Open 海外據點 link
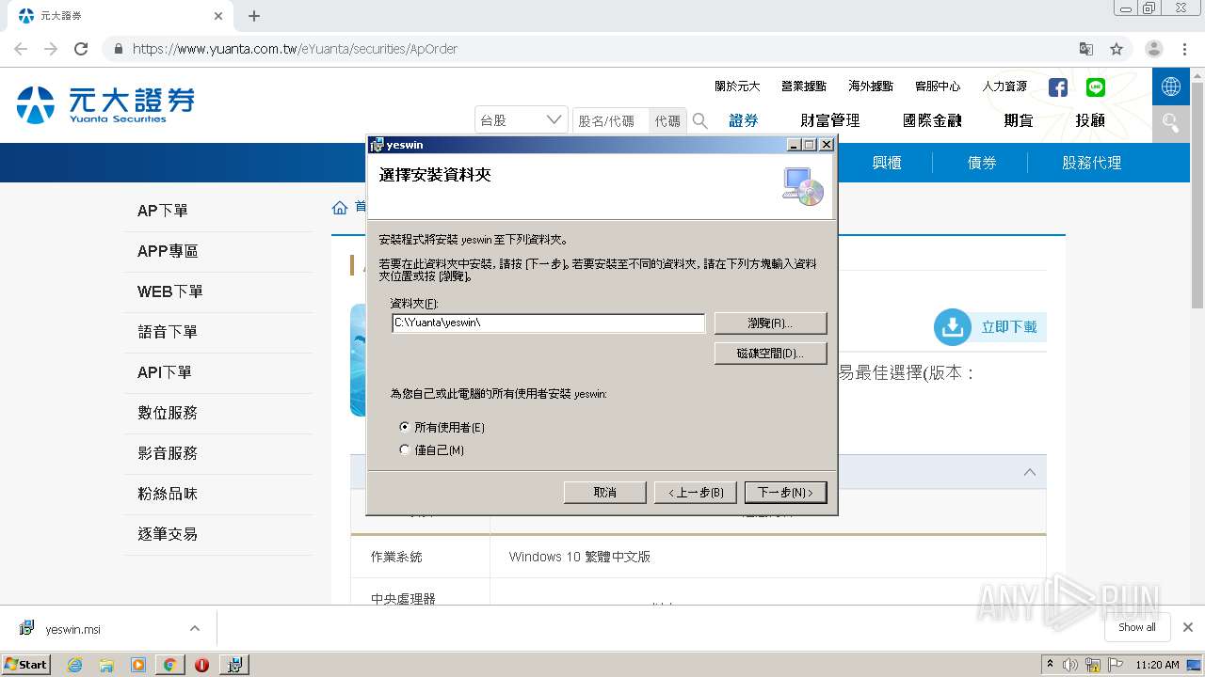 (x=871, y=87)
